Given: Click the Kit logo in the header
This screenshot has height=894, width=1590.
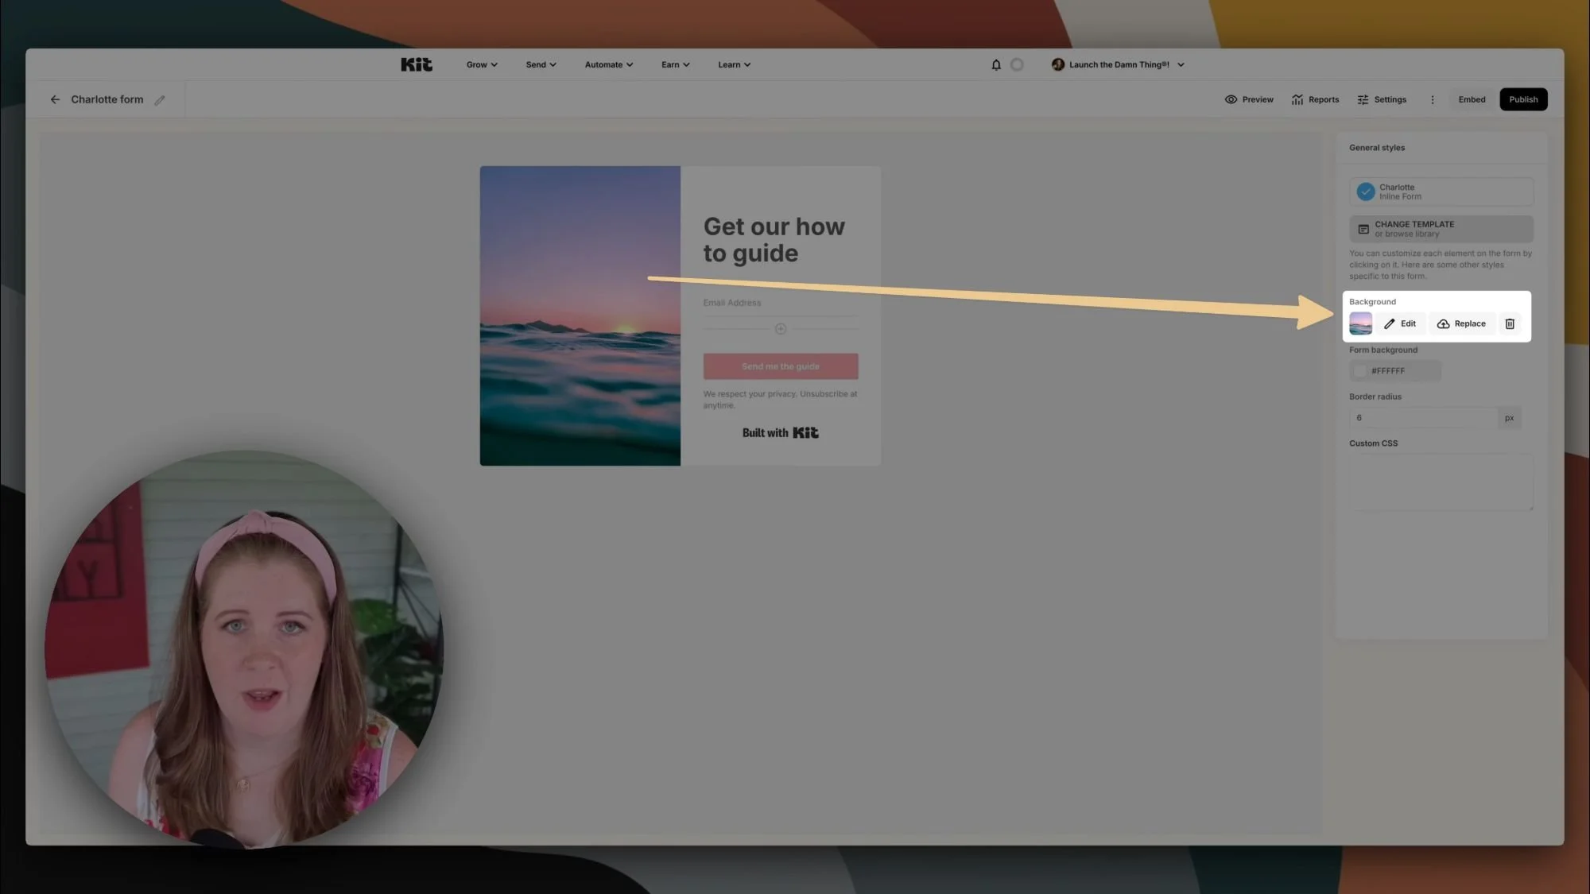Looking at the screenshot, I should coord(416,65).
